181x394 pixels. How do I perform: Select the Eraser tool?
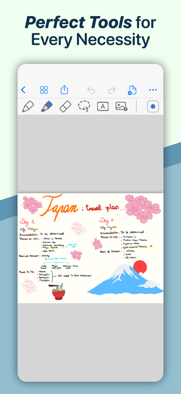pos(65,107)
